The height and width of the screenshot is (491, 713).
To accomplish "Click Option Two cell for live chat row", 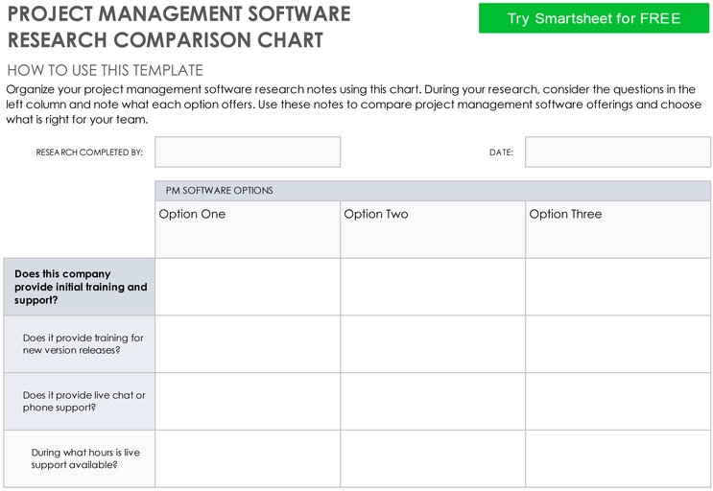I will tap(433, 402).
